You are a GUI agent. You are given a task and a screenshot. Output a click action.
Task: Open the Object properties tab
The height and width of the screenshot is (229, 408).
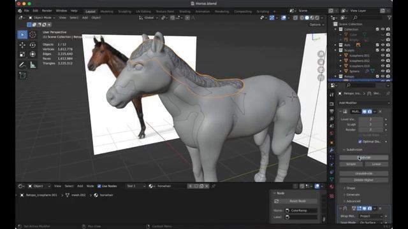(331, 142)
